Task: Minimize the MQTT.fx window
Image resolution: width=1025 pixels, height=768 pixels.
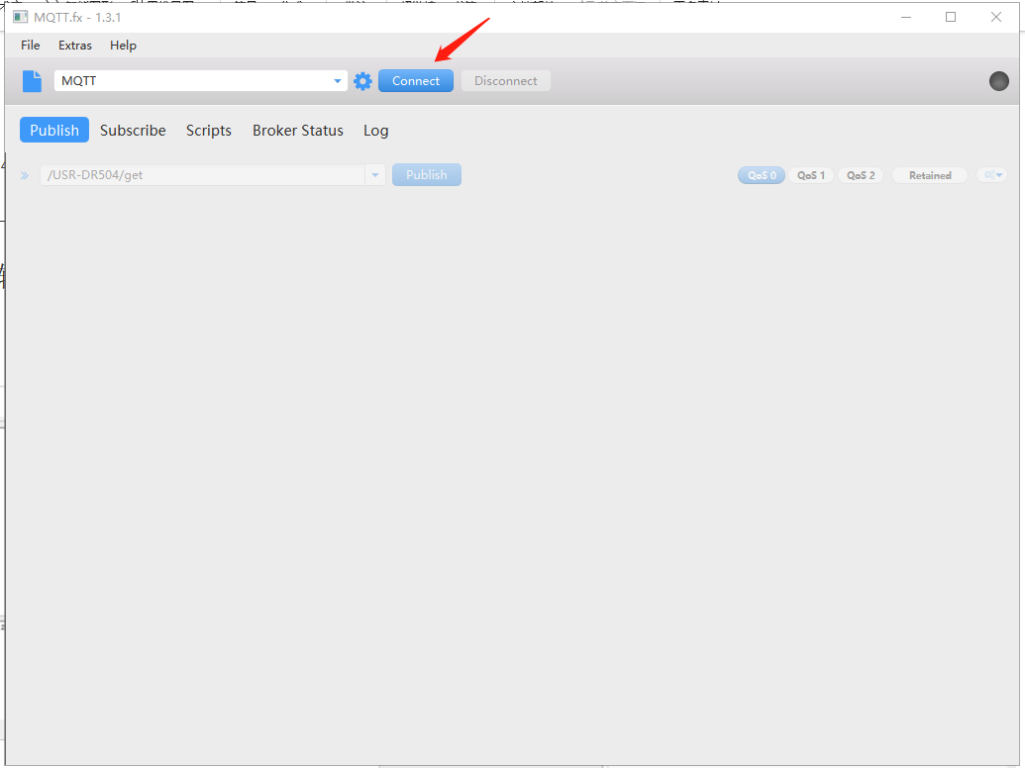Action: point(905,17)
